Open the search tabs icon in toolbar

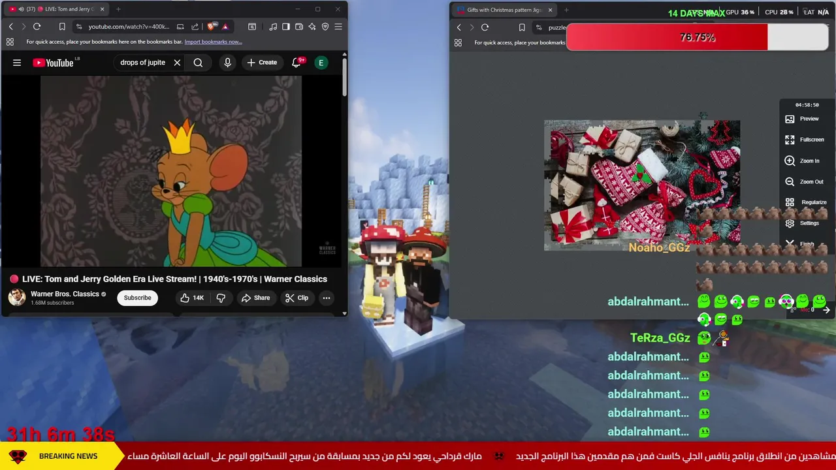(252, 27)
